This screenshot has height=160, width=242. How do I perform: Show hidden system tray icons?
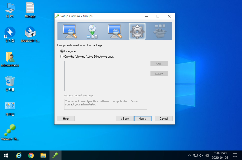(x=189, y=155)
